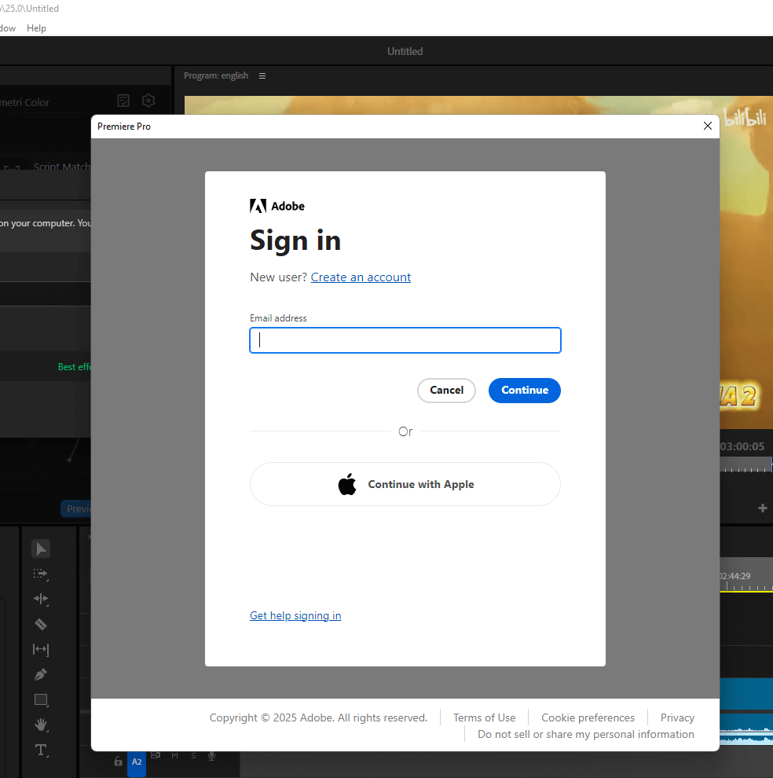
Task: Select the Type tool
Action: 41,750
